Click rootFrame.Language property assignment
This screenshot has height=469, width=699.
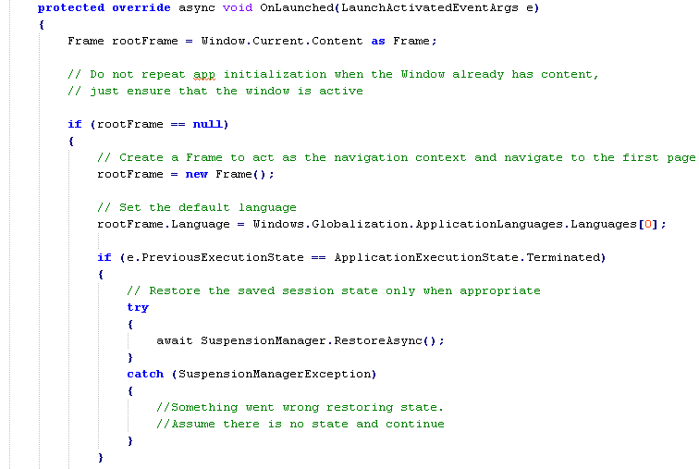(164, 224)
